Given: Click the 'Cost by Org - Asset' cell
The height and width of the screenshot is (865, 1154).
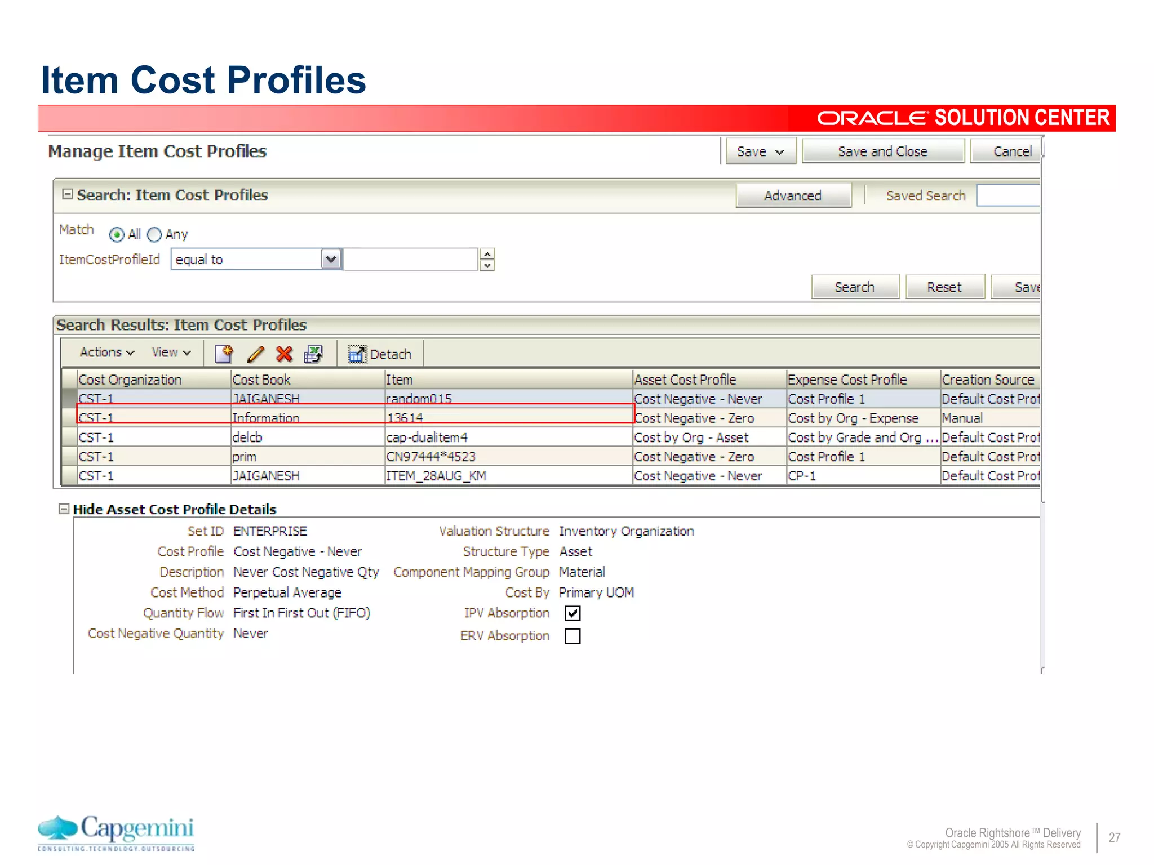Looking at the screenshot, I should click(710, 438).
